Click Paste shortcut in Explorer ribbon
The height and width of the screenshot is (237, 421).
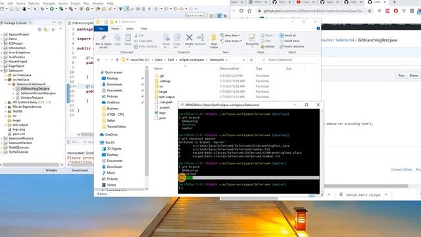coord(145,47)
